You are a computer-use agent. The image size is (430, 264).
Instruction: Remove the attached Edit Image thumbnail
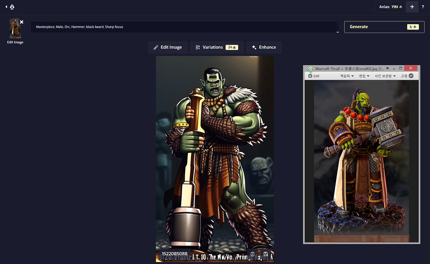tap(21, 22)
